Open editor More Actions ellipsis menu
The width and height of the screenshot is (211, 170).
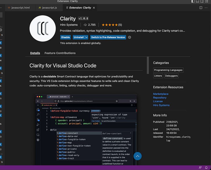point(206,8)
